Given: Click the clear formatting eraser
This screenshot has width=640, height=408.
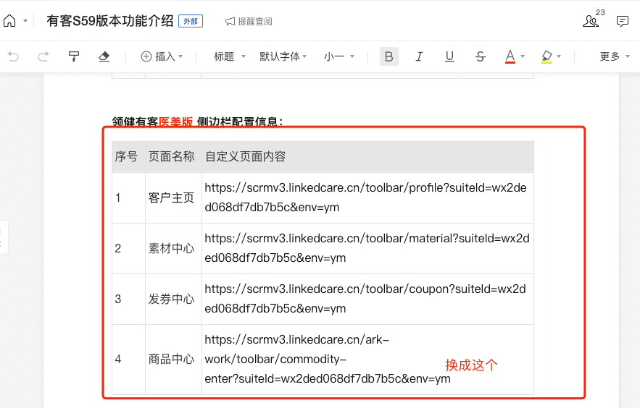Looking at the screenshot, I should (x=104, y=56).
